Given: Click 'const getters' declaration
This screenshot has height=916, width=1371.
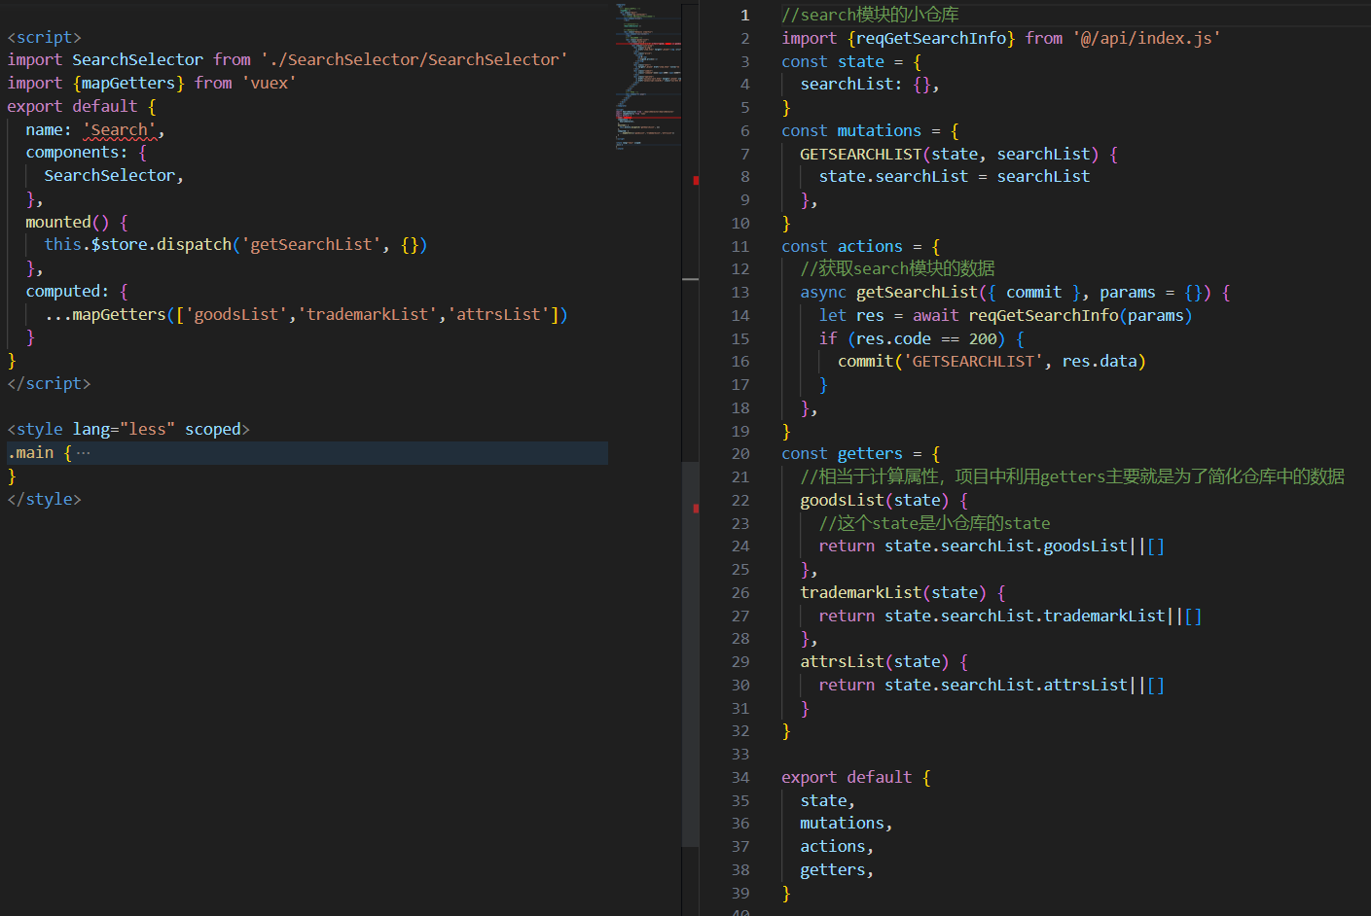Looking at the screenshot, I should click(842, 453).
